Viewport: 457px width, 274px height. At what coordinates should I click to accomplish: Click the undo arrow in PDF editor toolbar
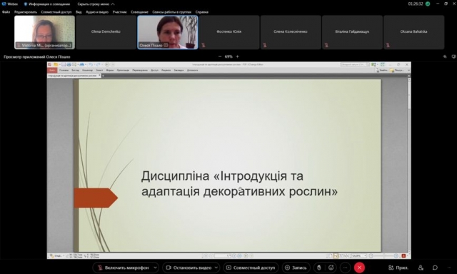pos(91,65)
